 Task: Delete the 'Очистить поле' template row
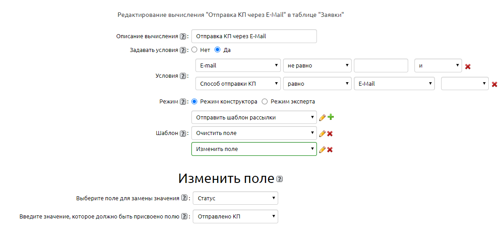click(x=330, y=134)
